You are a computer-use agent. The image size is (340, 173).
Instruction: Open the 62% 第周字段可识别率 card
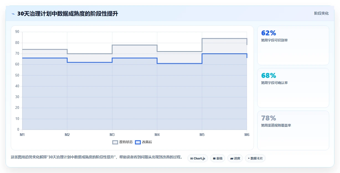(x=293, y=45)
